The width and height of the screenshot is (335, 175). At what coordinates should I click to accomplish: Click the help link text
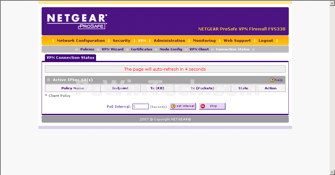[x=279, y=80]
